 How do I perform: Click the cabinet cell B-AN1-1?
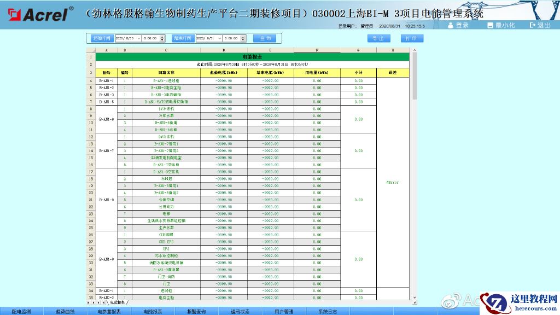[107, 81]
